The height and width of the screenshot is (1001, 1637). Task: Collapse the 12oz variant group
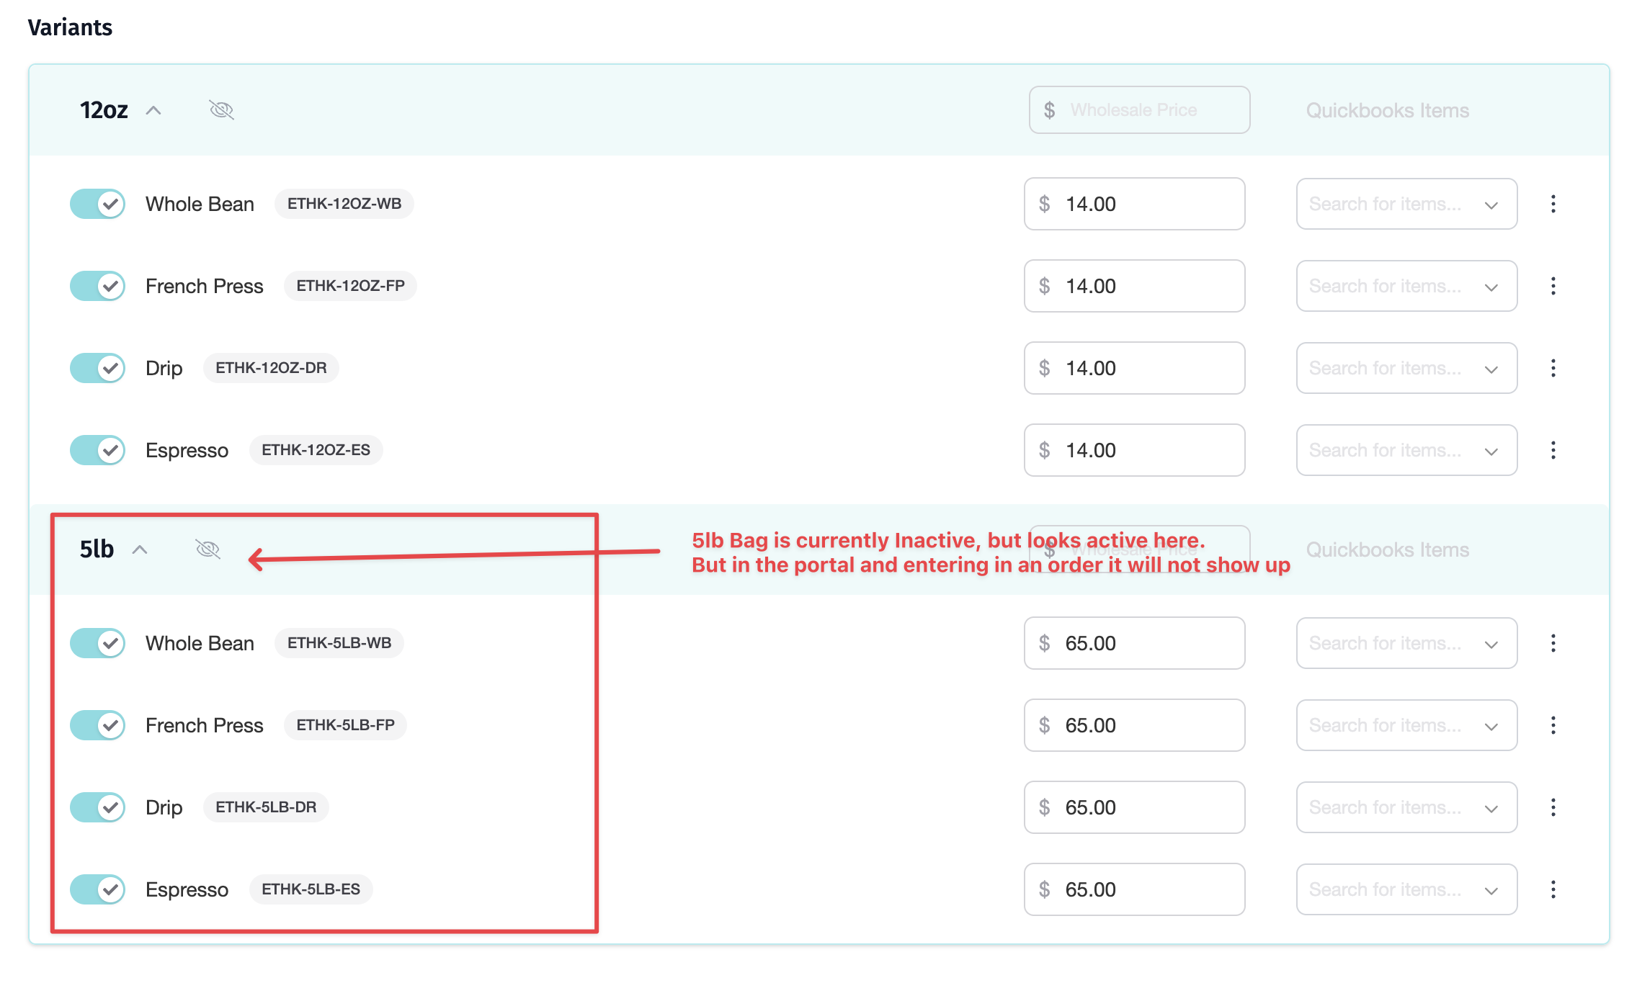click(x=153, y=110)
